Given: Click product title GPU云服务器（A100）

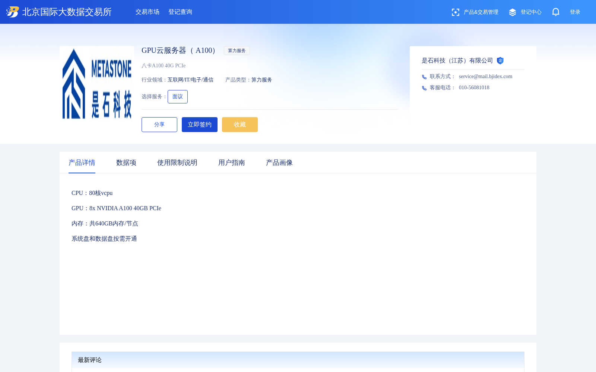Looking at the screenshot, I should (178, 50).
